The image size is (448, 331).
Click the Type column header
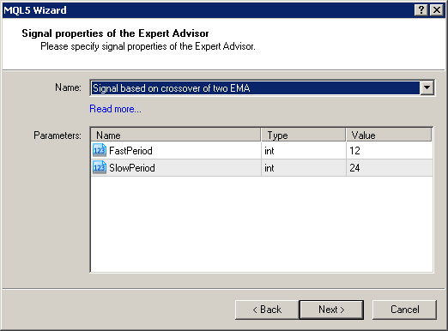pyautogui.click(x=303, y=135)
